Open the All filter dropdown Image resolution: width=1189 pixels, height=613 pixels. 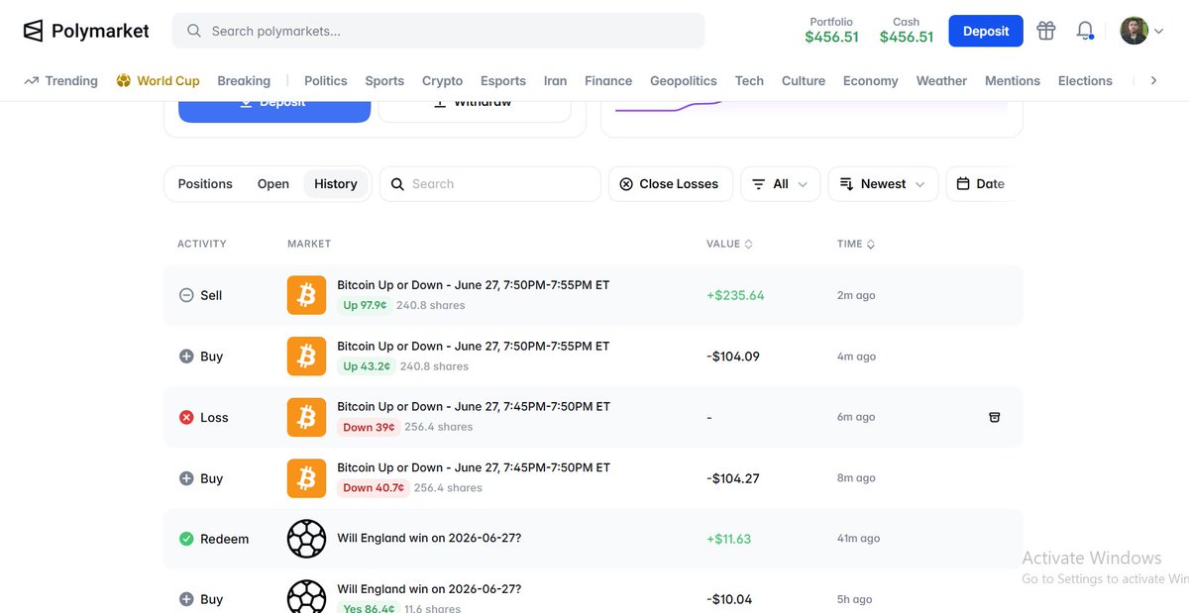781,184
